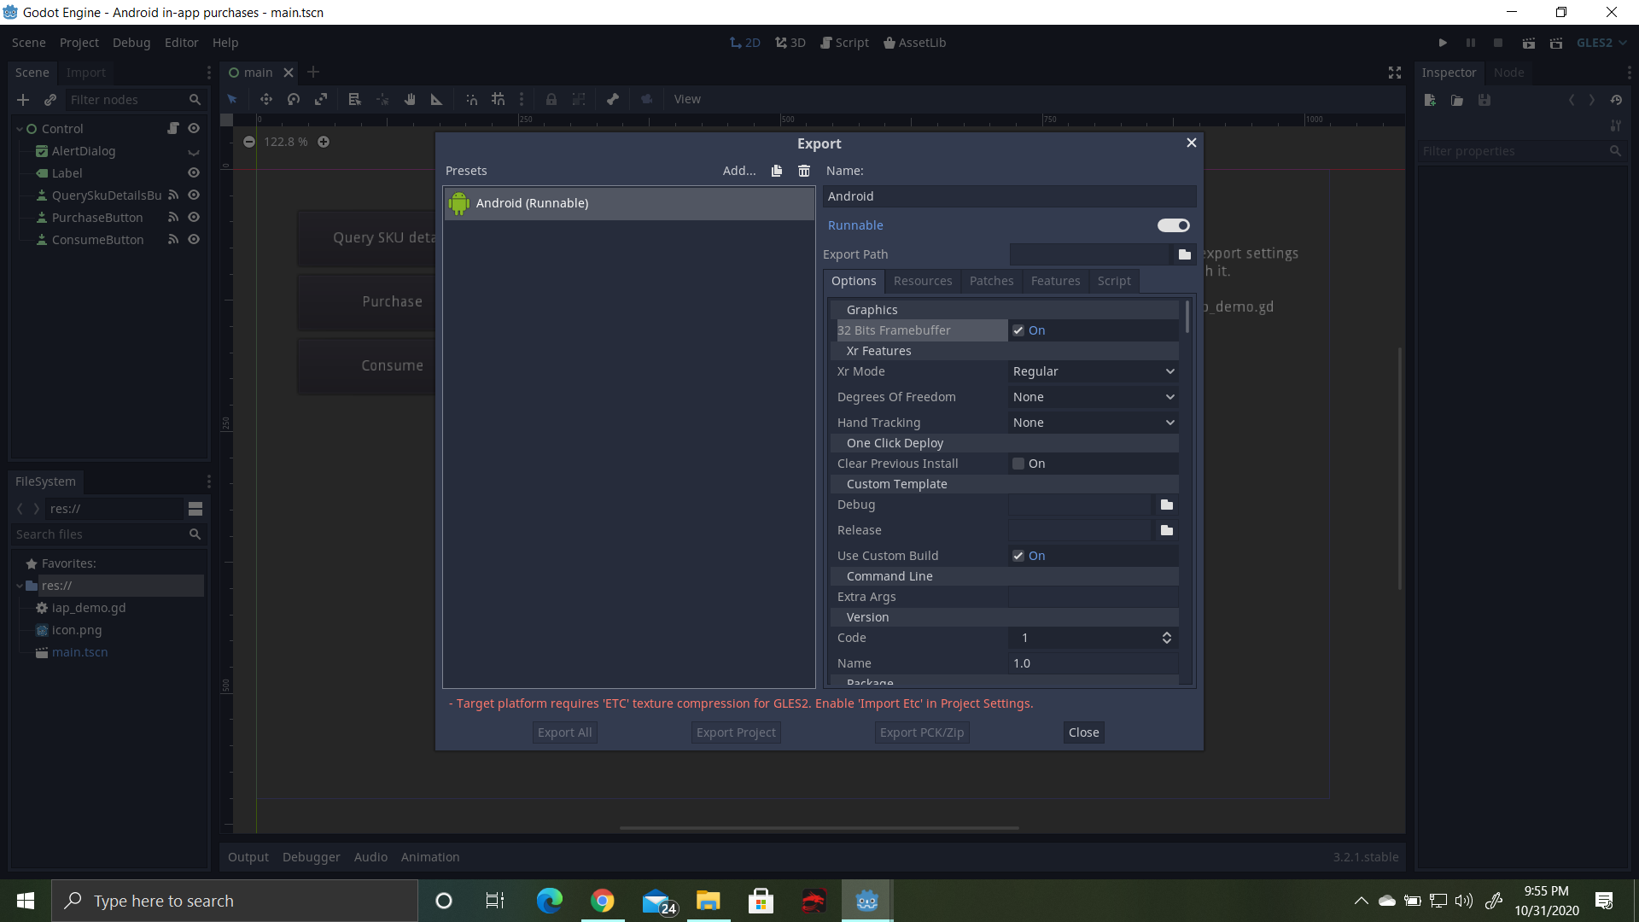
Task: Open the Hand Tracking dropdown
Action: (x=1093, y=423)
